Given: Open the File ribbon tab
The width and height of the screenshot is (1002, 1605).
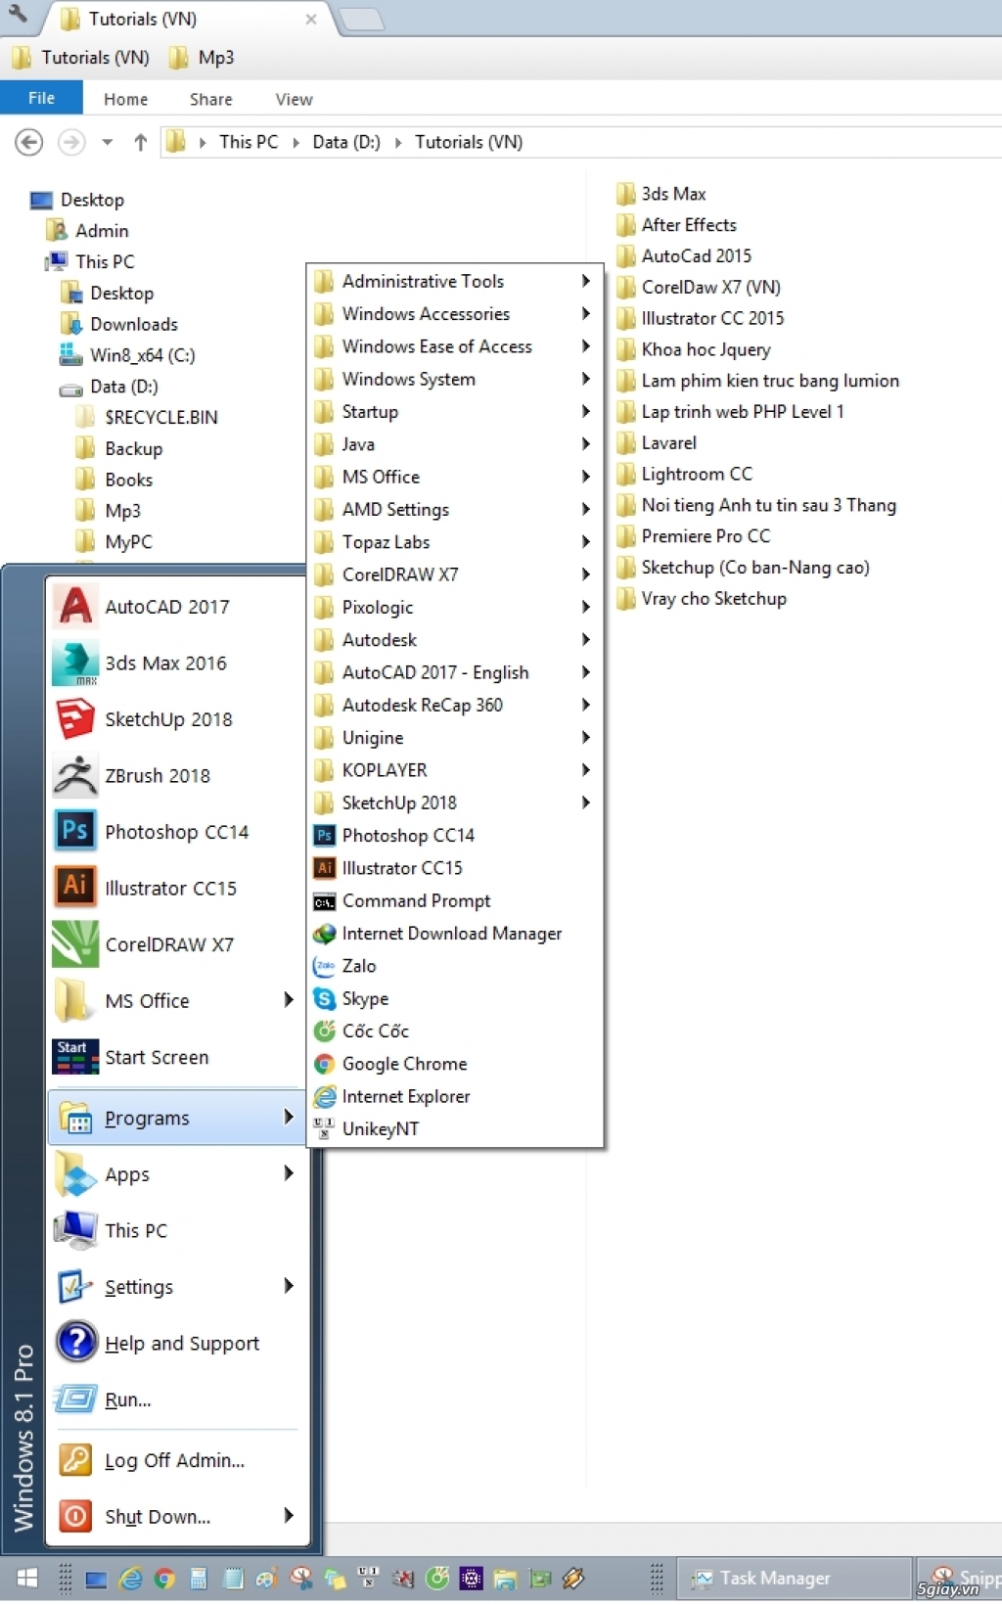Looking at the screenshot, I should click(x=41, y=98).
